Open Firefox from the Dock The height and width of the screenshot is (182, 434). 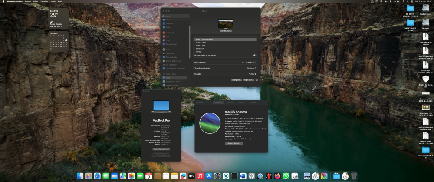tap(277, 176)
